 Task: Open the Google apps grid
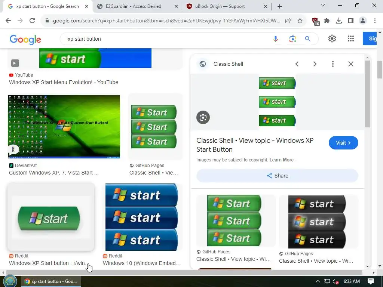point(351,38)
